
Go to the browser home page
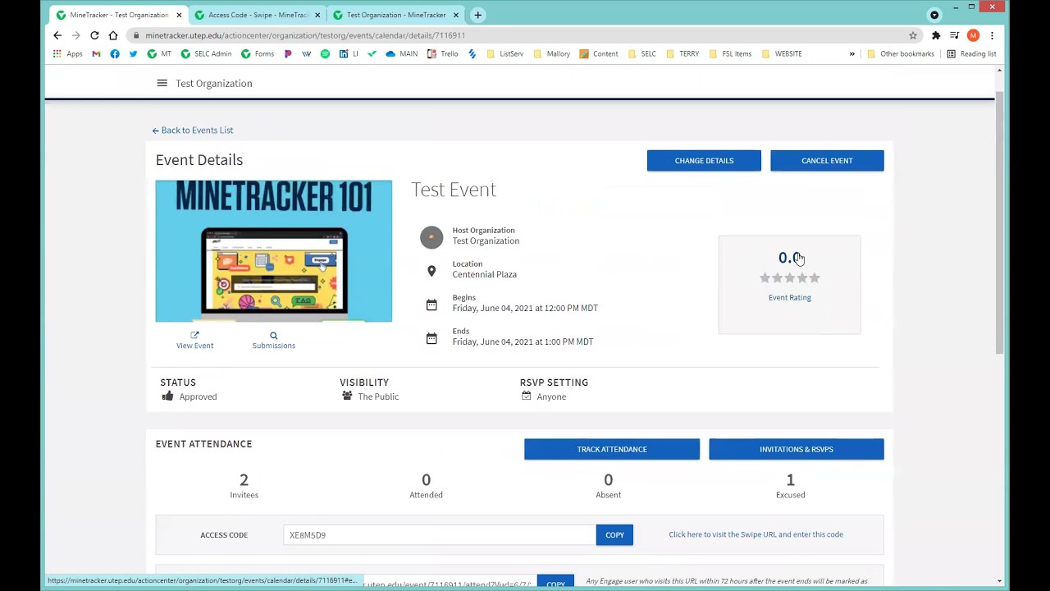coord(113,35)
